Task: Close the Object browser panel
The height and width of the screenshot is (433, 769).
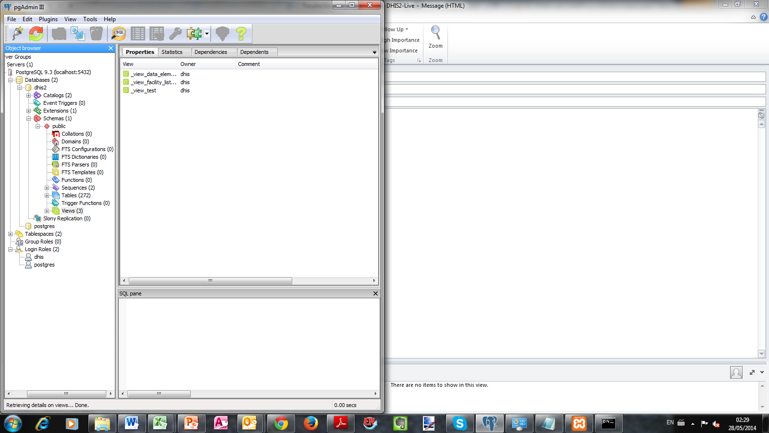Action: coord(111,48)
